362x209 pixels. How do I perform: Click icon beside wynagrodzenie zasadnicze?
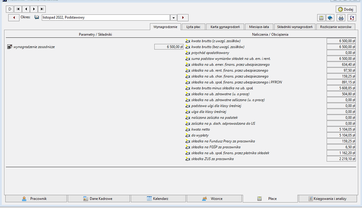(x=10, y=47)
